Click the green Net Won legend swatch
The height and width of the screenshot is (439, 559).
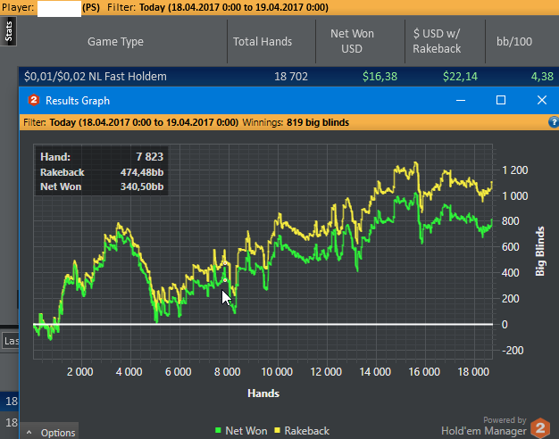click(x=218, y=430)
